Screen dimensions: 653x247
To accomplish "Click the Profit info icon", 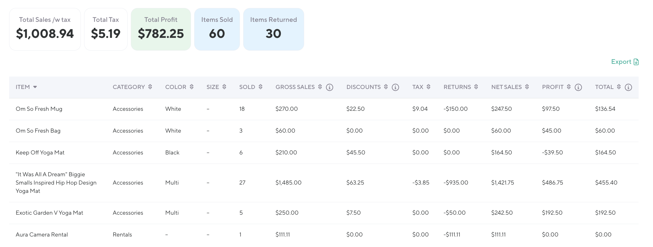I will point(578,87).
